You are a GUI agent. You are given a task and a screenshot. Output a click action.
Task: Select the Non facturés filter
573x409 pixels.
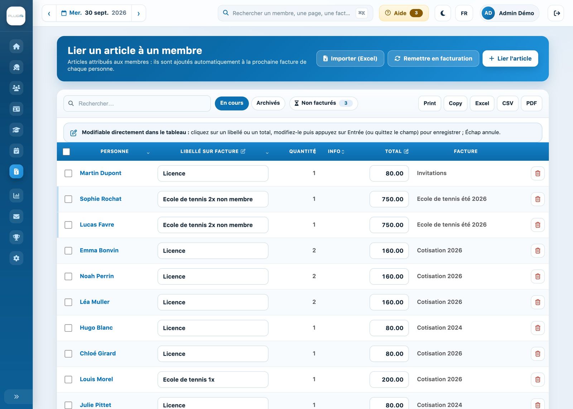point(323,103)
